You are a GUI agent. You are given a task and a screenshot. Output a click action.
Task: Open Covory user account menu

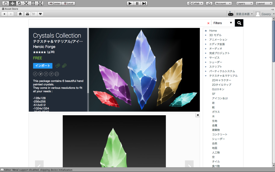tap(265, 14)
